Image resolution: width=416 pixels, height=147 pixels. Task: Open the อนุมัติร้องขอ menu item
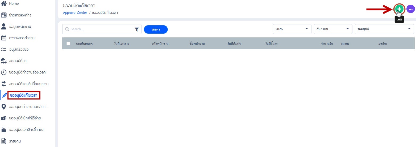point(19,49)
